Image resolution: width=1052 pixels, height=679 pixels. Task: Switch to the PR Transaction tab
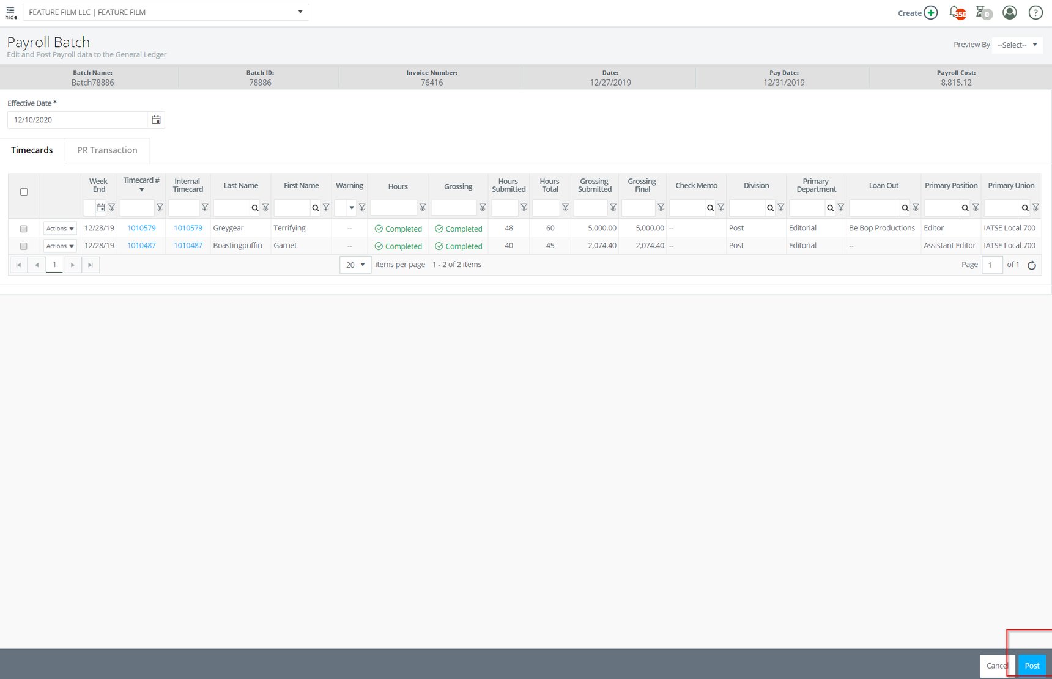(108, 150)
